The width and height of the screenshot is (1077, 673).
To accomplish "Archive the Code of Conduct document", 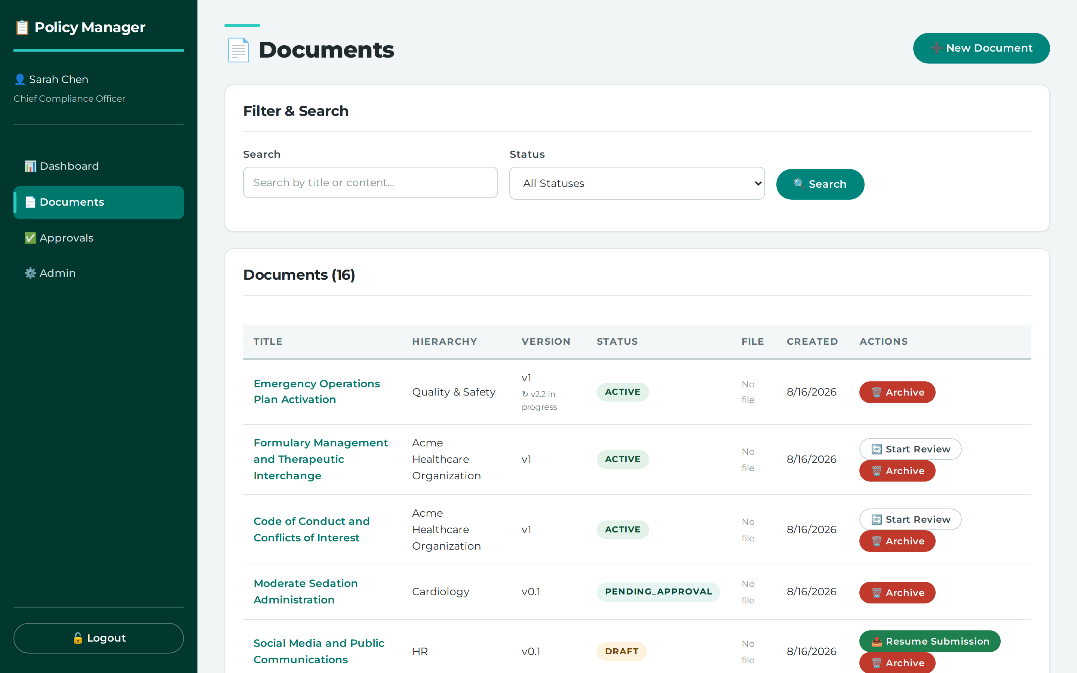I will tap(897, 541).
